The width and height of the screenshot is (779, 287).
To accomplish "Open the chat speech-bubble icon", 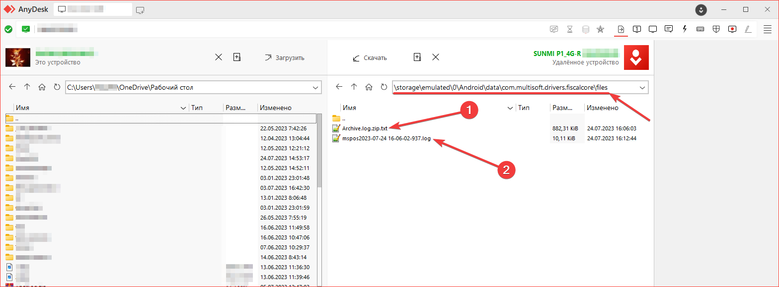I will click(x=669, y=29).
